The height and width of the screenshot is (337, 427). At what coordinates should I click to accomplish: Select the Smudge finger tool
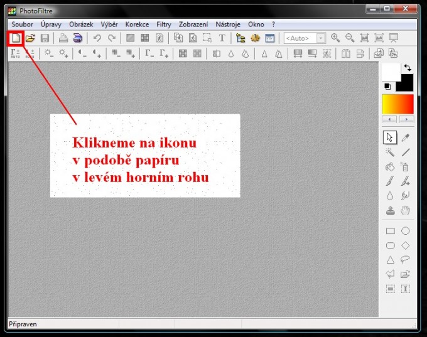405,195
